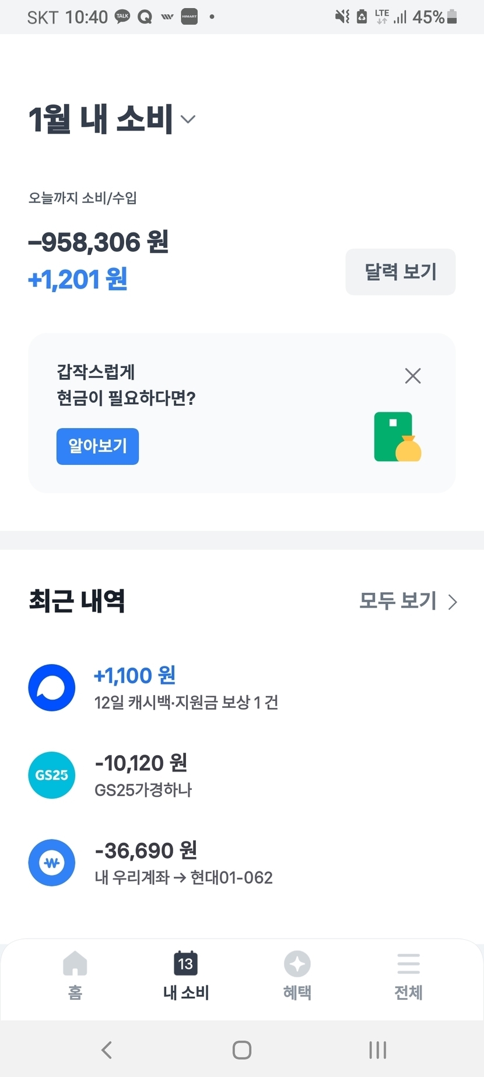The height and width of the screenshot is (1077, 484).
Task: Open the -36,690 원 transfer transaction
Action: coord(146,851)
